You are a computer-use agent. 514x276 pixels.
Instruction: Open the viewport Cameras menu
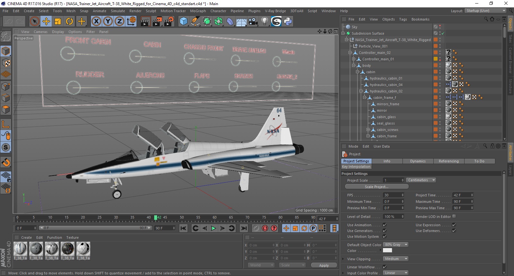pyautogui.click(x=40, y=32)
